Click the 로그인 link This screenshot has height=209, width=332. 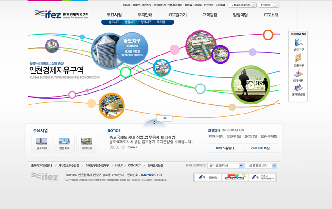[136, 5]
